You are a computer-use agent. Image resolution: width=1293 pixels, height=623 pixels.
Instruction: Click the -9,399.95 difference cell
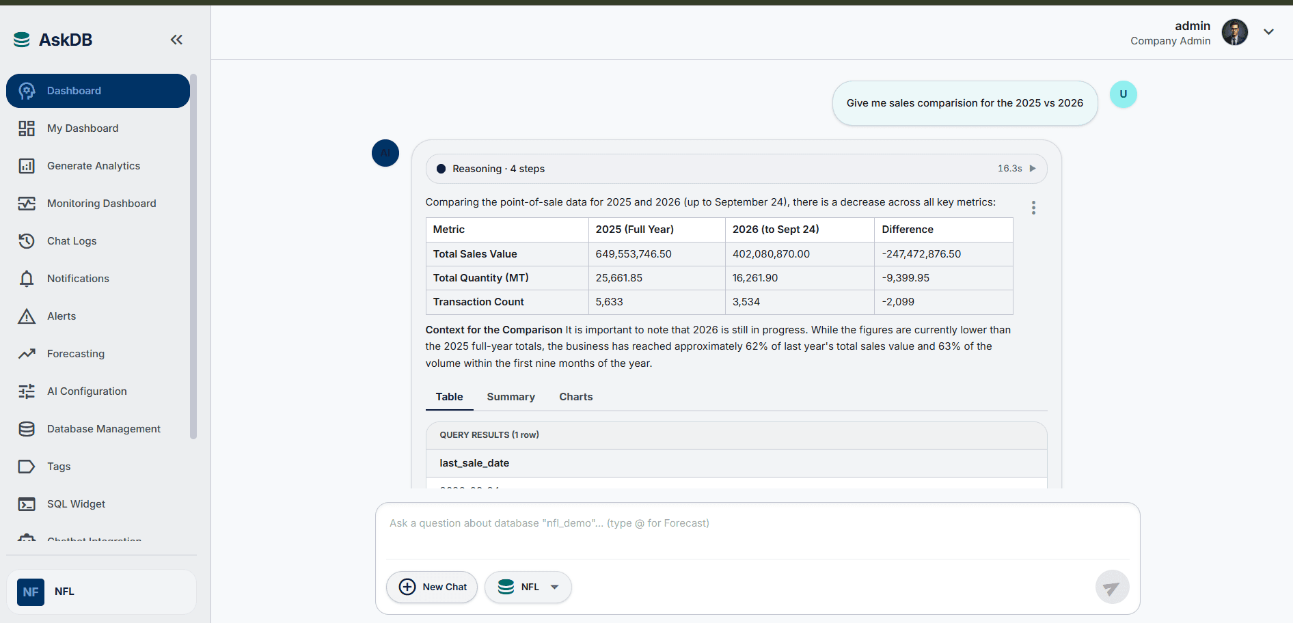pos(943,278)
